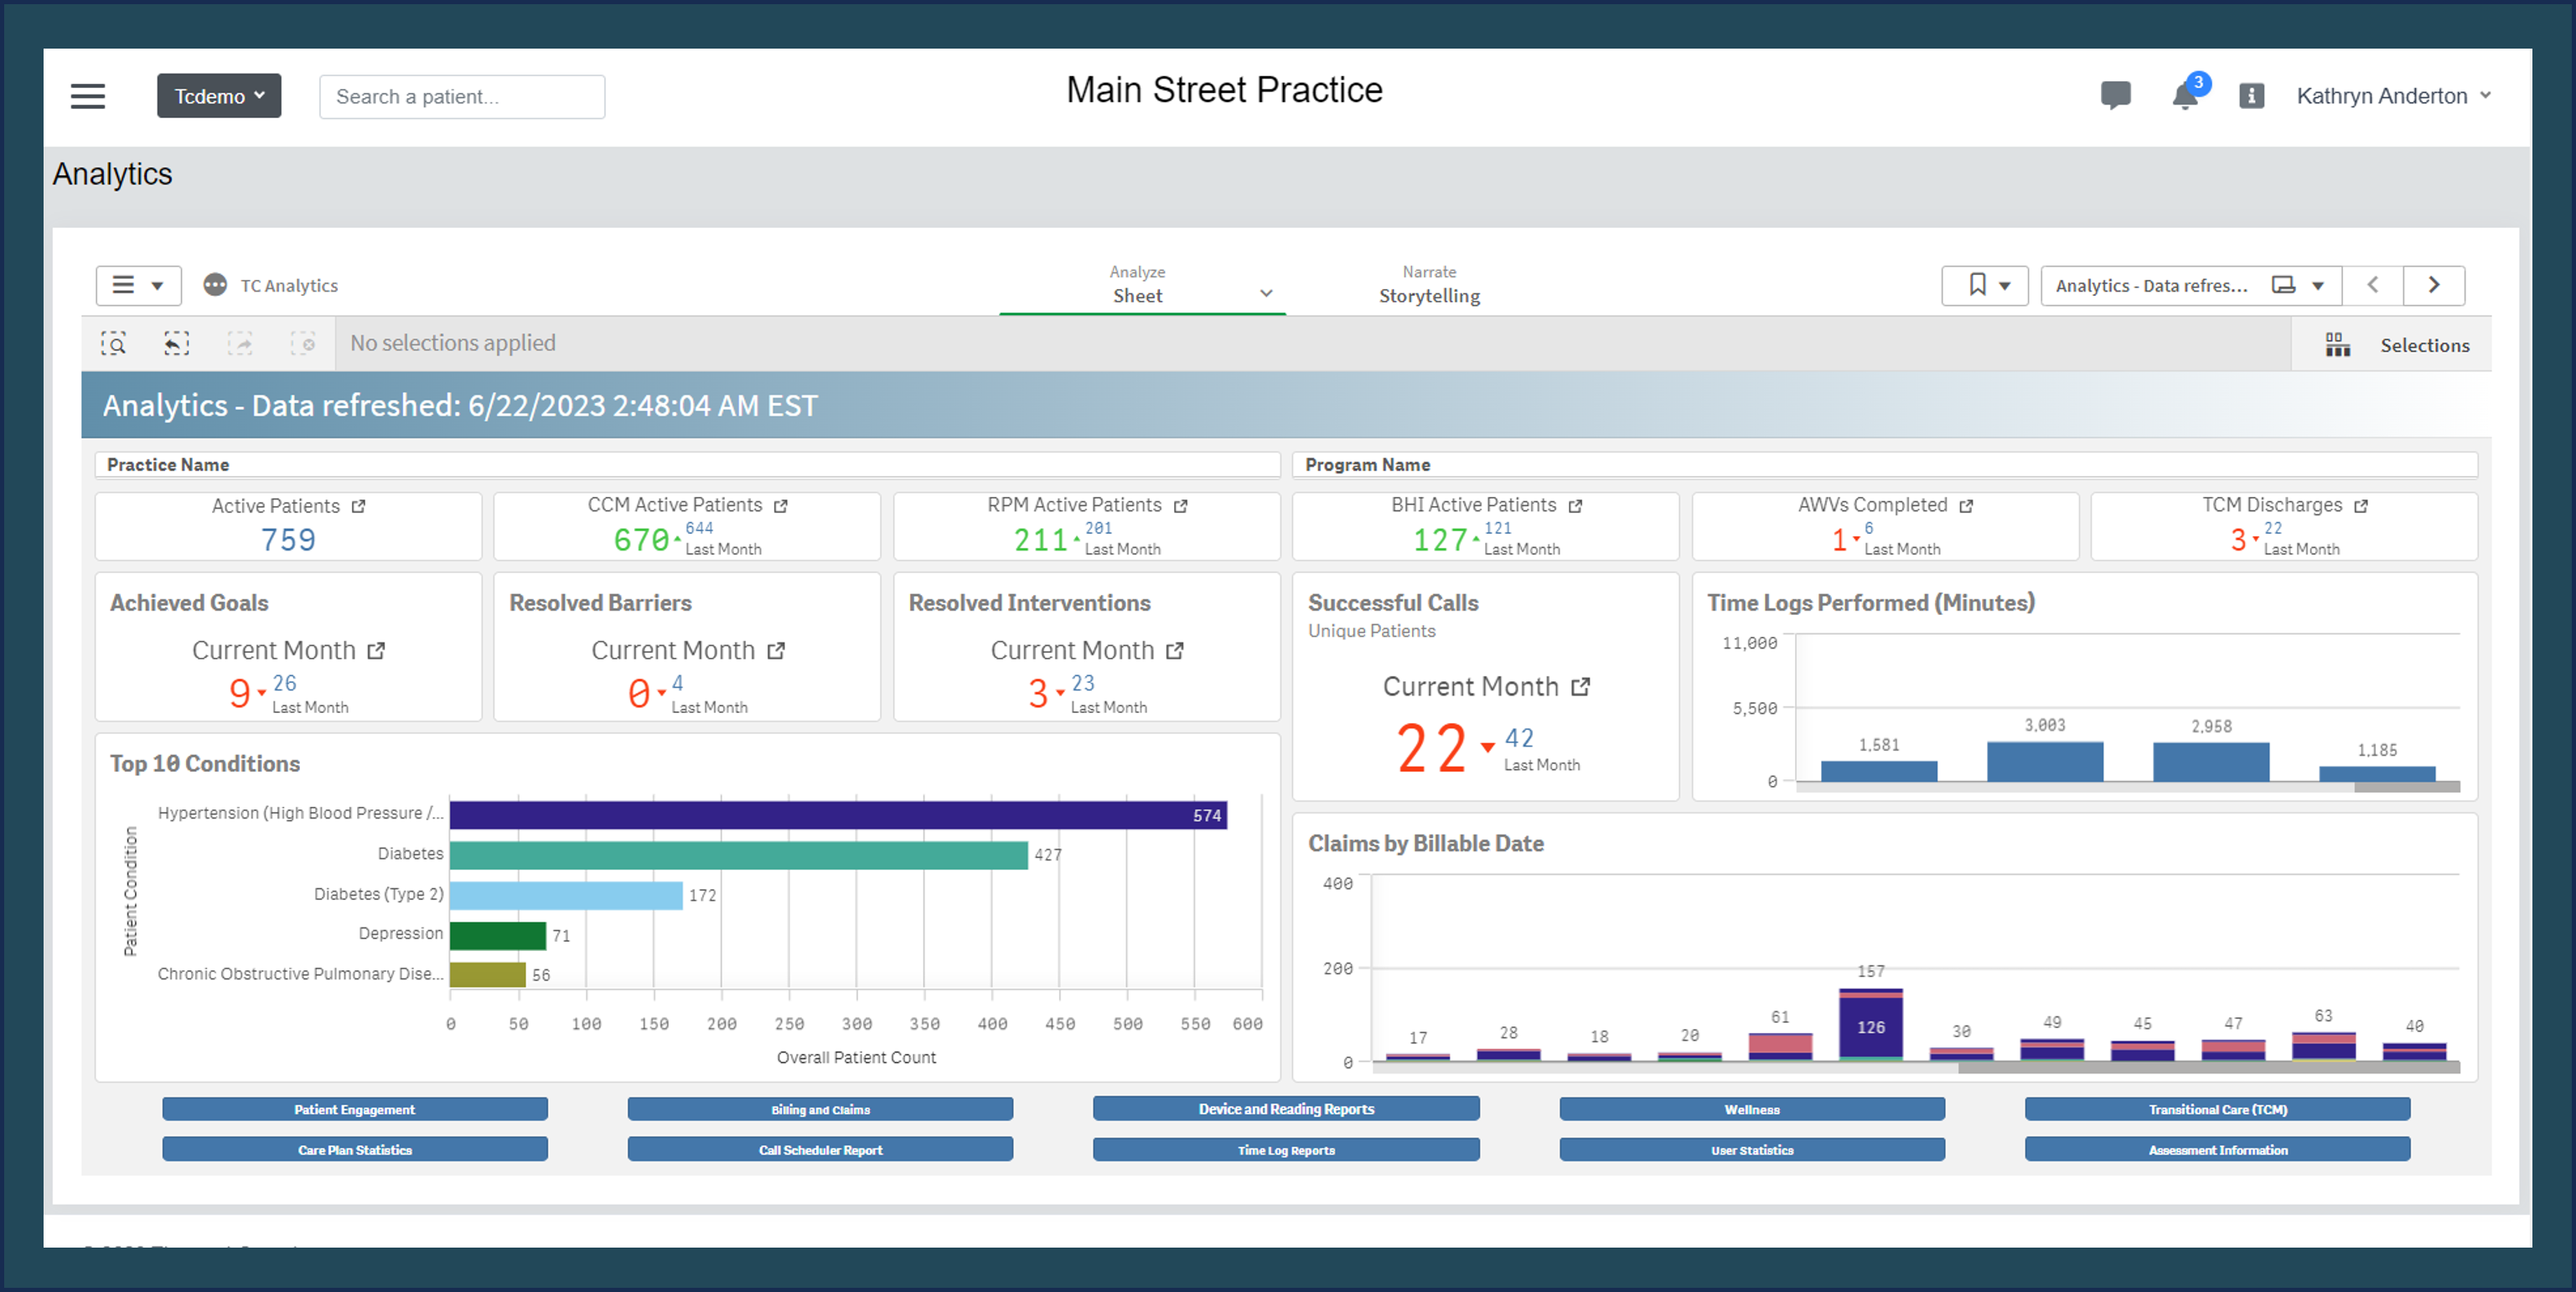Open Active Patients KPI external link icon

coord(359,505)
